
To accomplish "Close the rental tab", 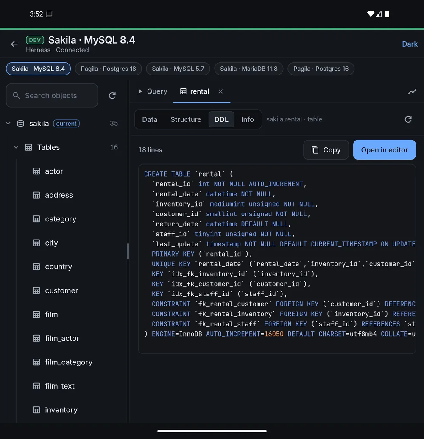I will pyautogui.click(x=220, y=91).
